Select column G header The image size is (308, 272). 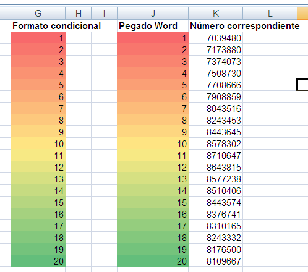click(x=38, y=14)
